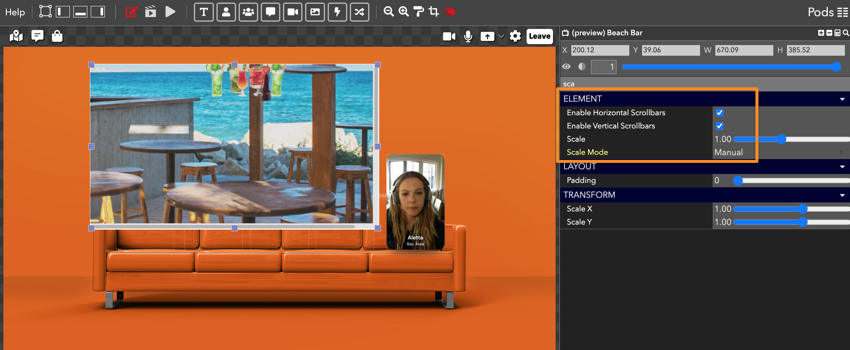Image resolution: width=850 pixels, height=350 pixels.
Task: Click the Leave button
Action: (x=539, y=36)
